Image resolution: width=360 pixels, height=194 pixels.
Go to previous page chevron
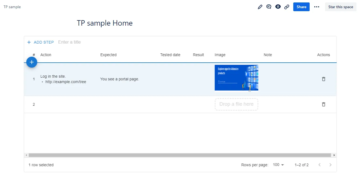tap(320, 165)
